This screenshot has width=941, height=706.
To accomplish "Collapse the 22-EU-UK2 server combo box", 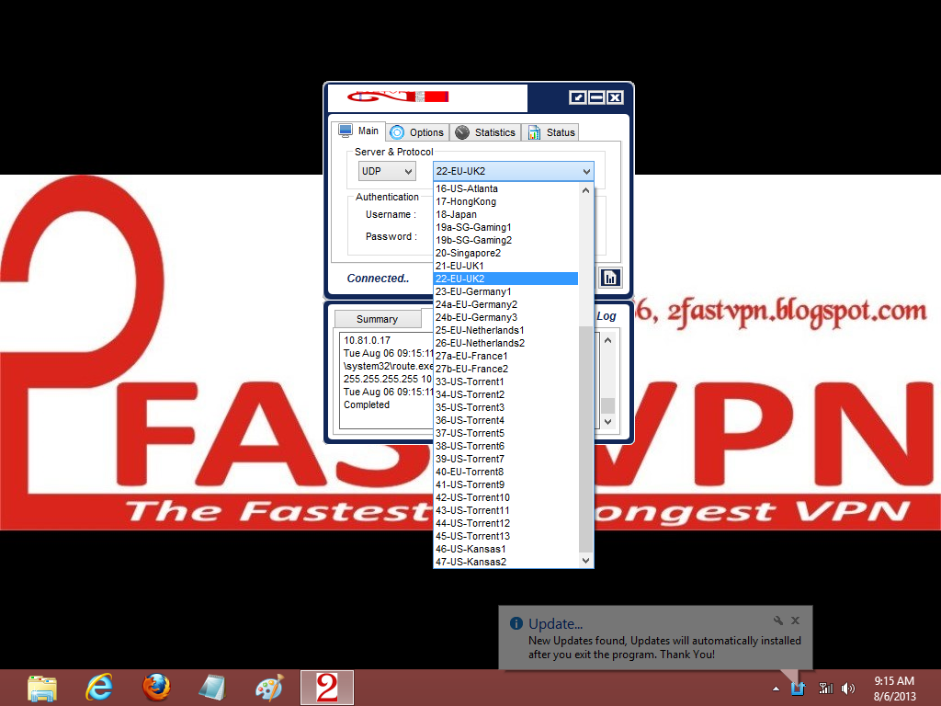I will tap(513, 171).
